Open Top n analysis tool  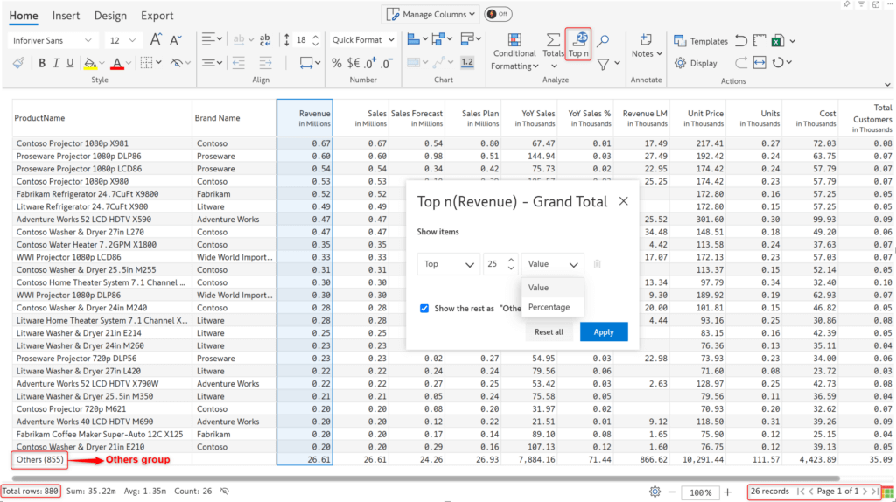coord(578,44)
